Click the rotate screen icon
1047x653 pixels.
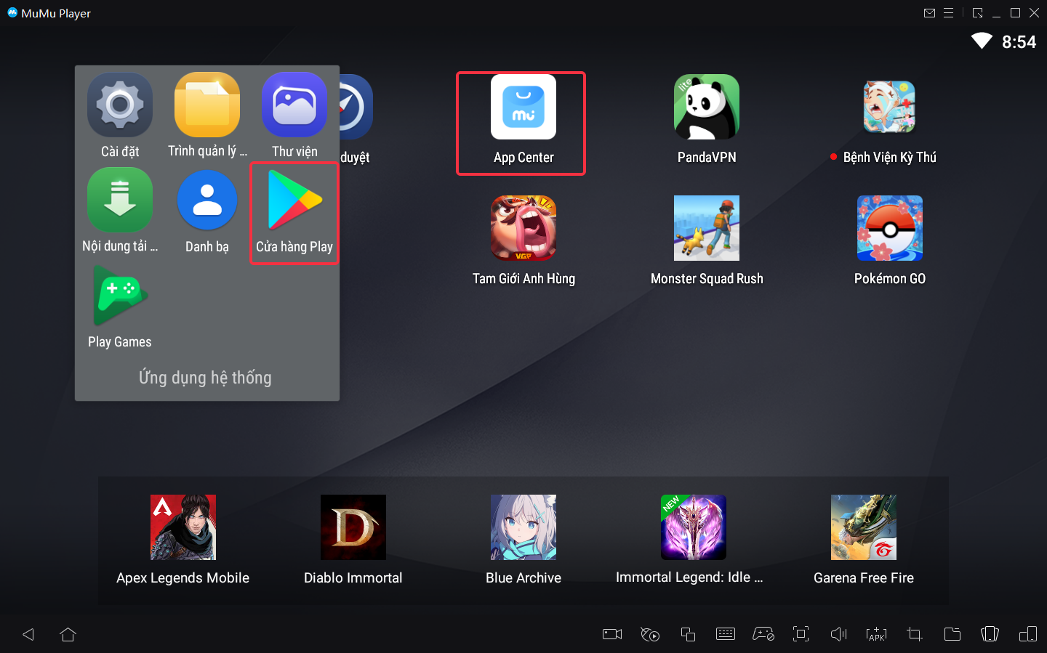click(x=990, y=634)
